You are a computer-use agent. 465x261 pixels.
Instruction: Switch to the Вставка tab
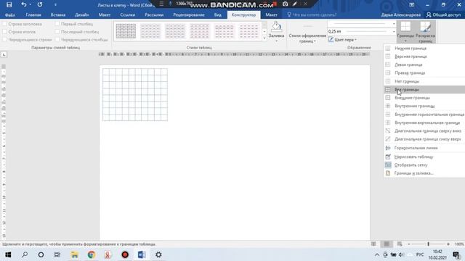click(58, 14)
